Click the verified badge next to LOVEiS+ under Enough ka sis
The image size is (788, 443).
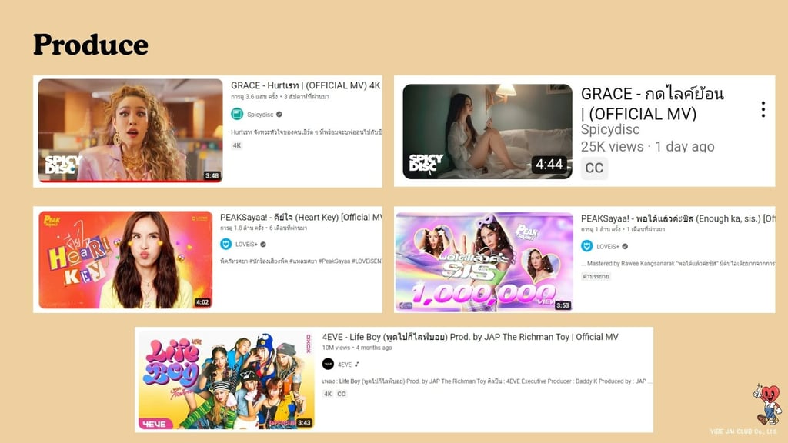tap(625, 247)
